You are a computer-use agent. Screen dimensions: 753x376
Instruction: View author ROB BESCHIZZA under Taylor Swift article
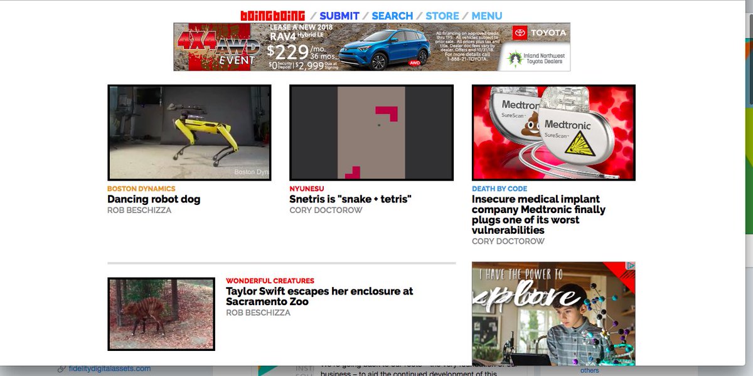[x=258, y=313]
